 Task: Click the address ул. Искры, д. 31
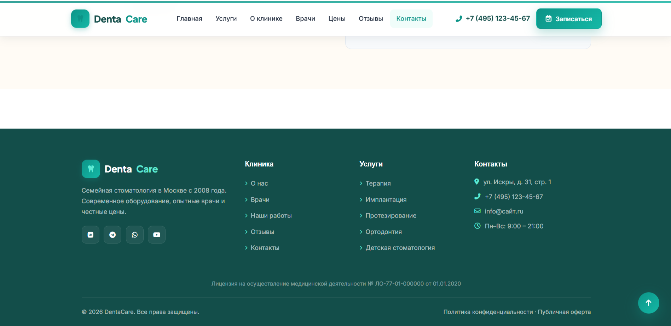(x=517, y=182)
